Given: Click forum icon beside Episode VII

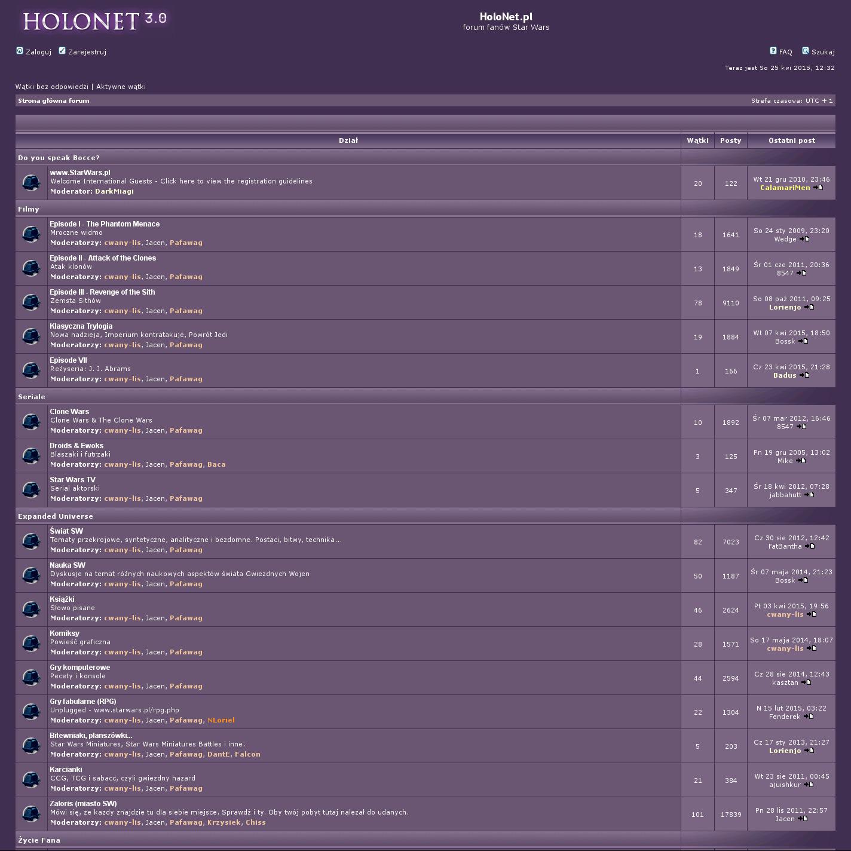Looking at the screenshot, I should pos(31,370).
